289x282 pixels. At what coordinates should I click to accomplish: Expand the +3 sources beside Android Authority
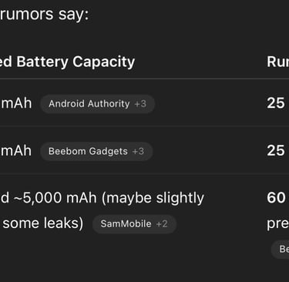[x=140, y=104]
